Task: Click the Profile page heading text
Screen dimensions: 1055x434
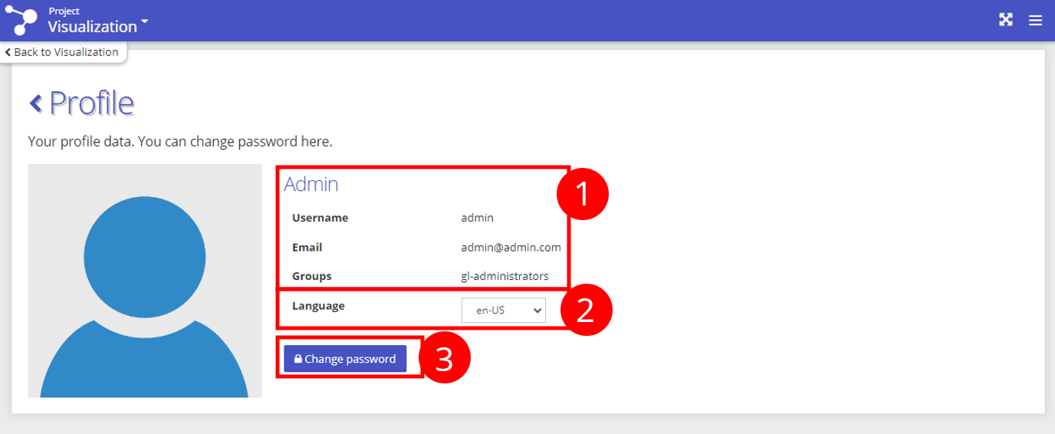Action: (x=91, y=103)
